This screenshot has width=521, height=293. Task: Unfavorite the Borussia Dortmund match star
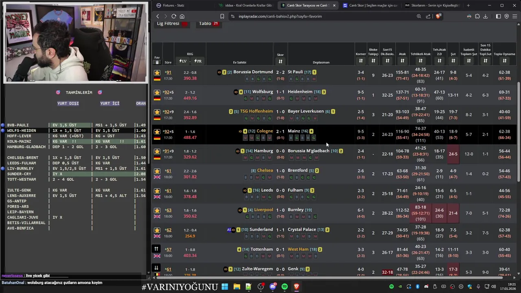pos(157,72)
